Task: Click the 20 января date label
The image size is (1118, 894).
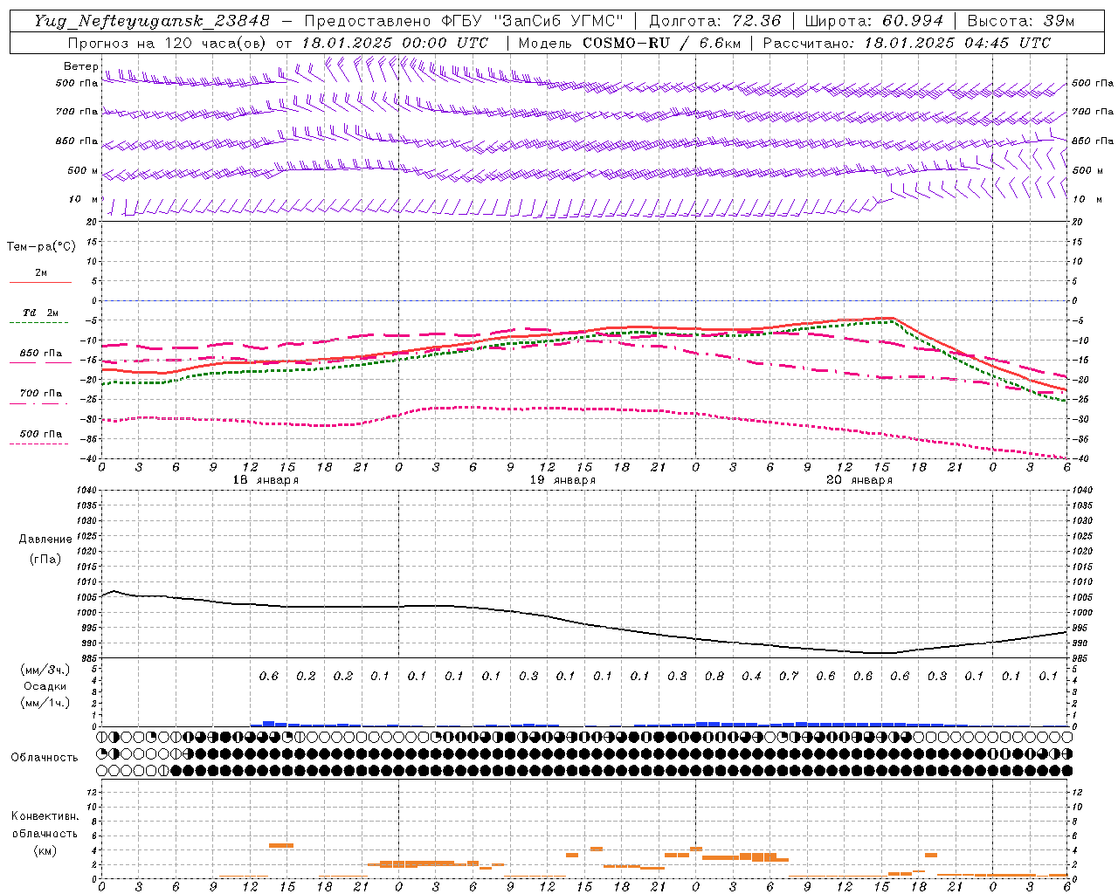Action: (859, 480)
